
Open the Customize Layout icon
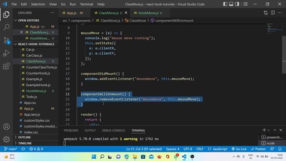[x=245, y=4]
